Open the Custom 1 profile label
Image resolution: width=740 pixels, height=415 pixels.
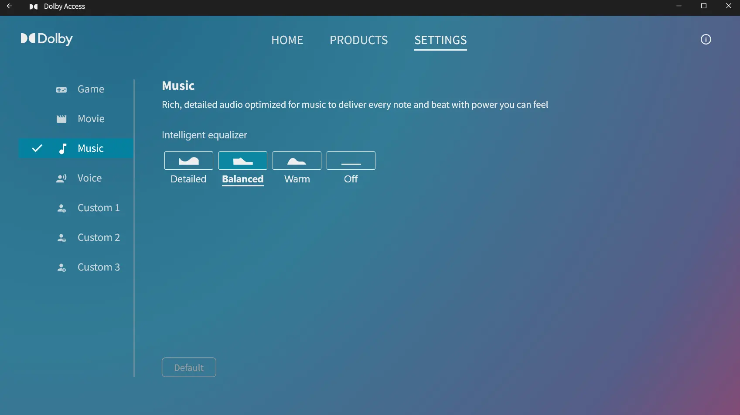coord(99,208)
